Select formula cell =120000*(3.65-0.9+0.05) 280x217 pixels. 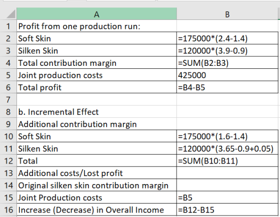pyautogui.click(x=227, y=149)
